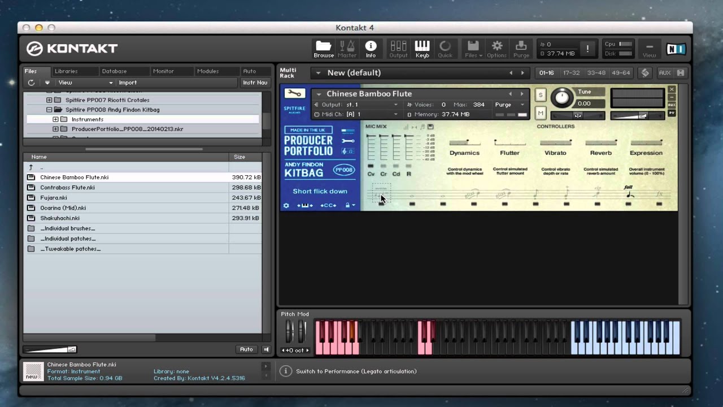Screen dimensions: 723x407
Task: Refresh the file browser list
Action: click(x=32, y=83)
